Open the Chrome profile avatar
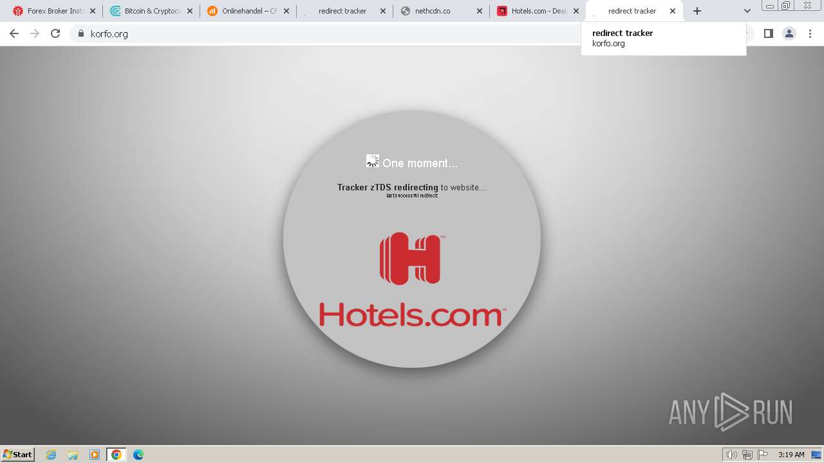 (x=789, y=33)
